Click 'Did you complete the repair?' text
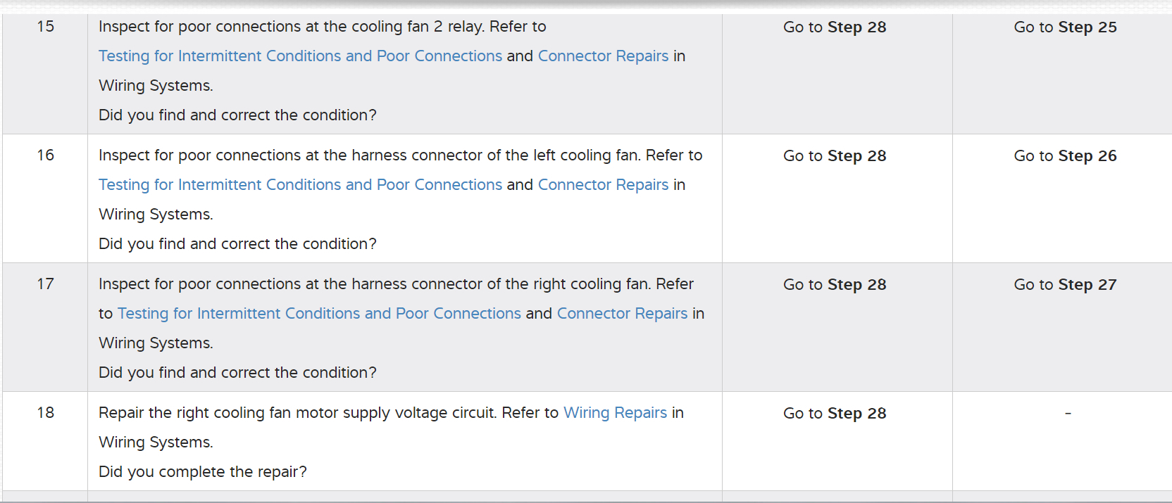1172x503 pixels. 203,472
